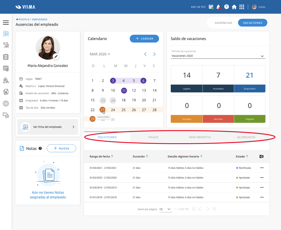This screenshot has height=230, width=281.
Task: Open items per page dropdown
Action: (165, 209)
